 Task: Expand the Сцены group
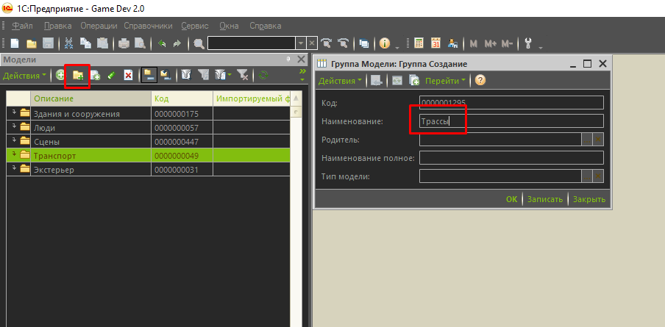(x=13, y=140)
